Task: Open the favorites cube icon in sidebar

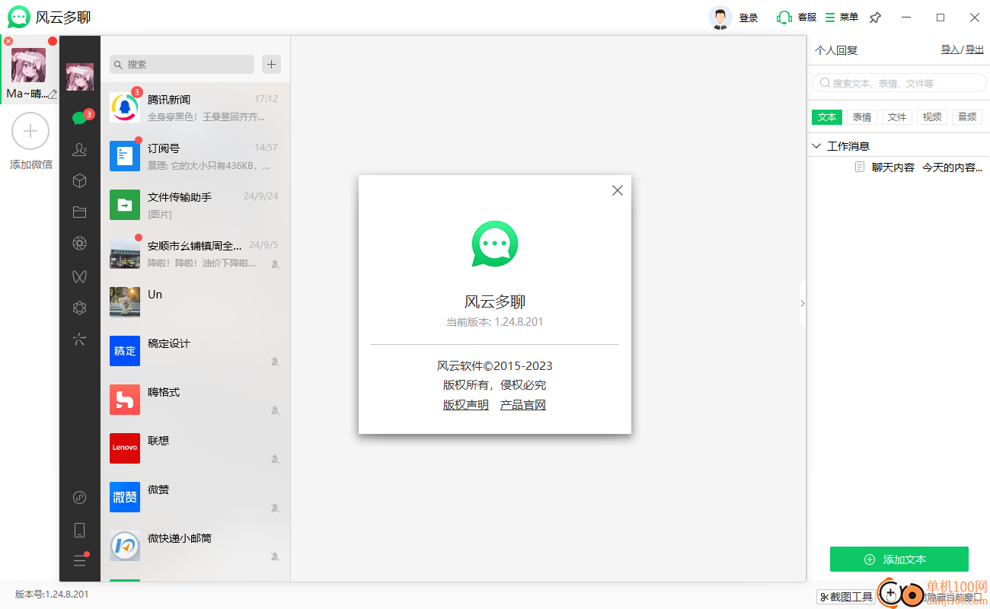Action: pos(79,181)
